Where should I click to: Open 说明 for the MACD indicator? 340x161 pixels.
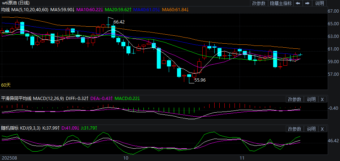pyautogui.click(x=311, y=99)
